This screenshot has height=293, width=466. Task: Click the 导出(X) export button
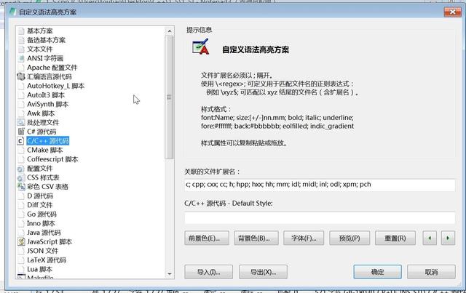click(x=263, y=272)
